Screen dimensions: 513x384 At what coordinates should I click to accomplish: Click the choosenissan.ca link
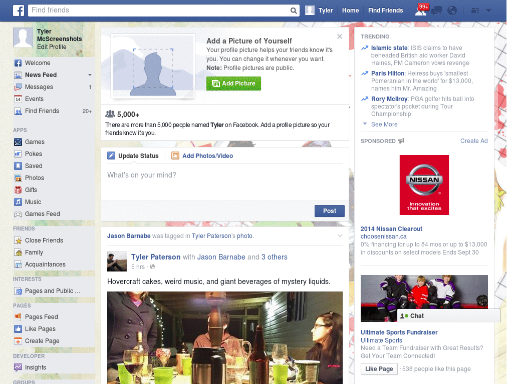[x=383, y=236]
